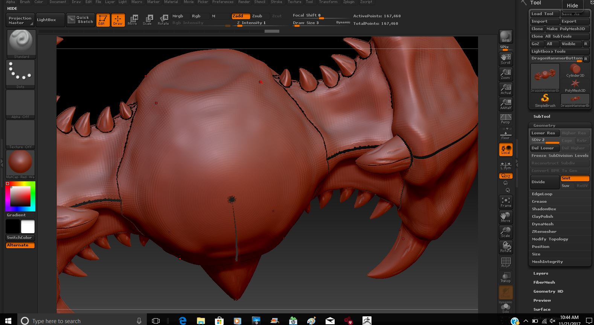The width and height of the screenshot is (594, 325).
Task: Pick a color in the color picker
Action: coord(20,196)
